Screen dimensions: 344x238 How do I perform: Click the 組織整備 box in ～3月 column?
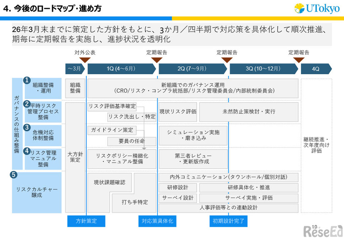75,88
